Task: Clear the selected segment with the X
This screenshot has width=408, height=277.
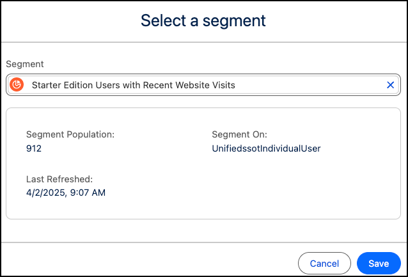Action: (391, 85)
